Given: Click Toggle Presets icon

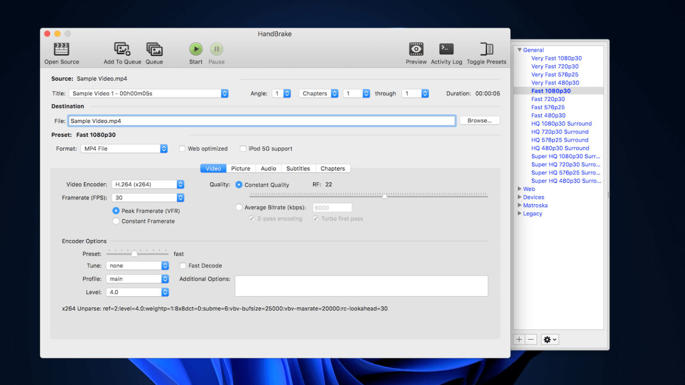Looking at the screenshot, I should [x=486, y=49].
